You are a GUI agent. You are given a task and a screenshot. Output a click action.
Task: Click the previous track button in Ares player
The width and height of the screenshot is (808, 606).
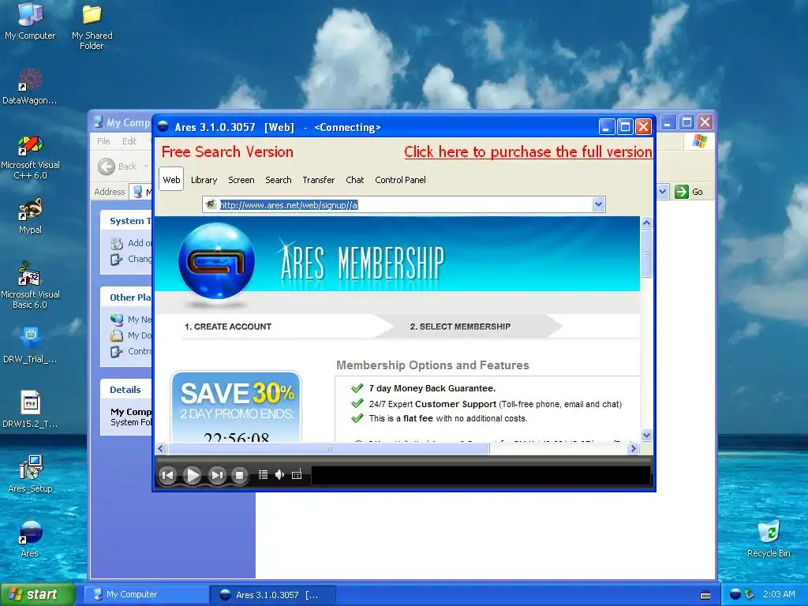(x=168, y=475)
